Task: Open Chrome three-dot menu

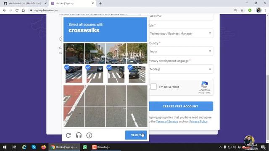Action: tap(265, 10)
